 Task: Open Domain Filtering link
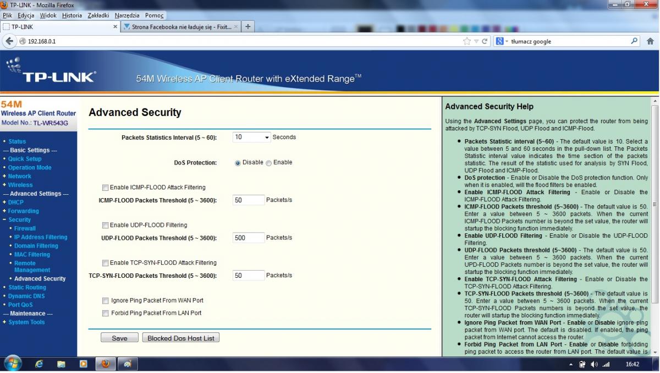36,246
